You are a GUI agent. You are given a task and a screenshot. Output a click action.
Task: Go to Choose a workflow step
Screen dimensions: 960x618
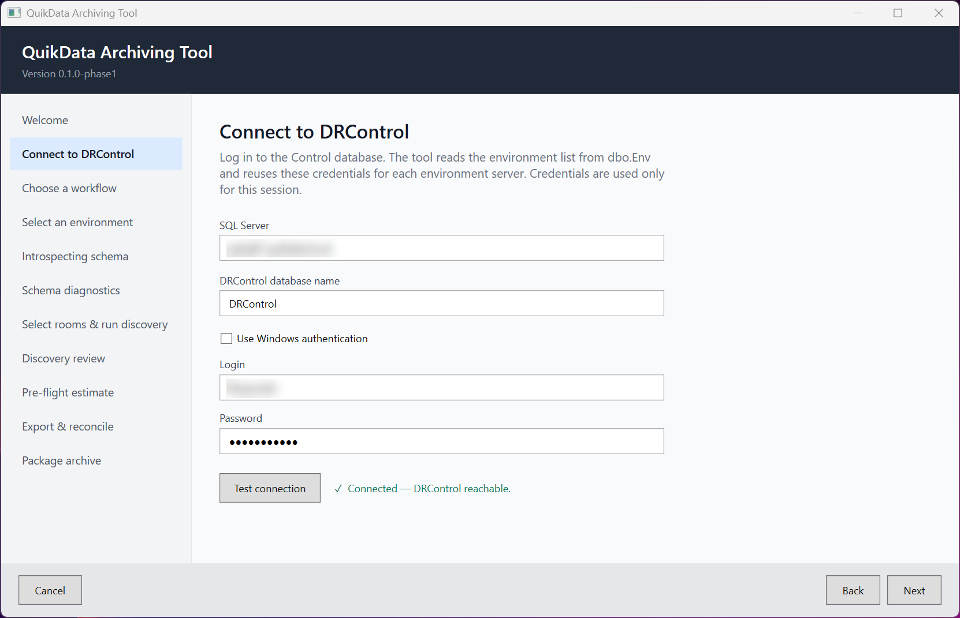[96, 188]
